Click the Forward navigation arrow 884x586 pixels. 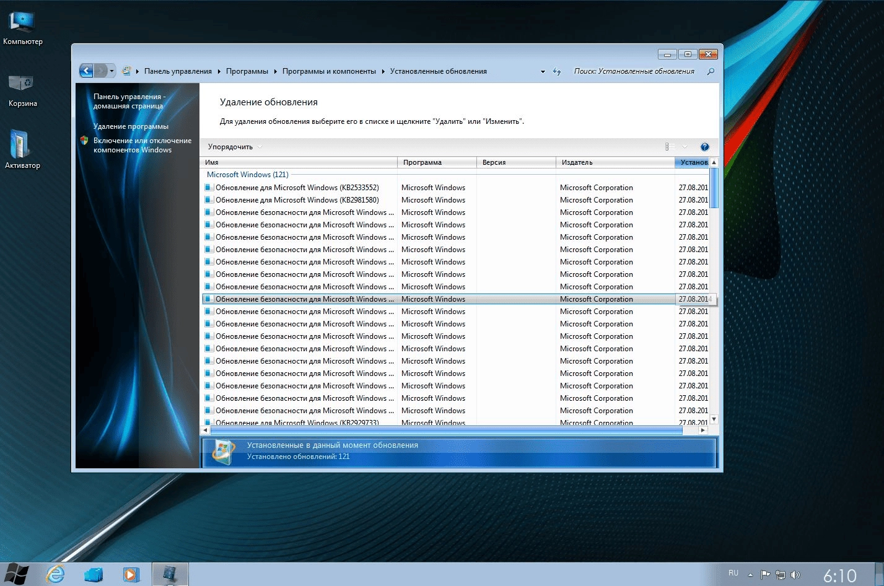(101, 71)
